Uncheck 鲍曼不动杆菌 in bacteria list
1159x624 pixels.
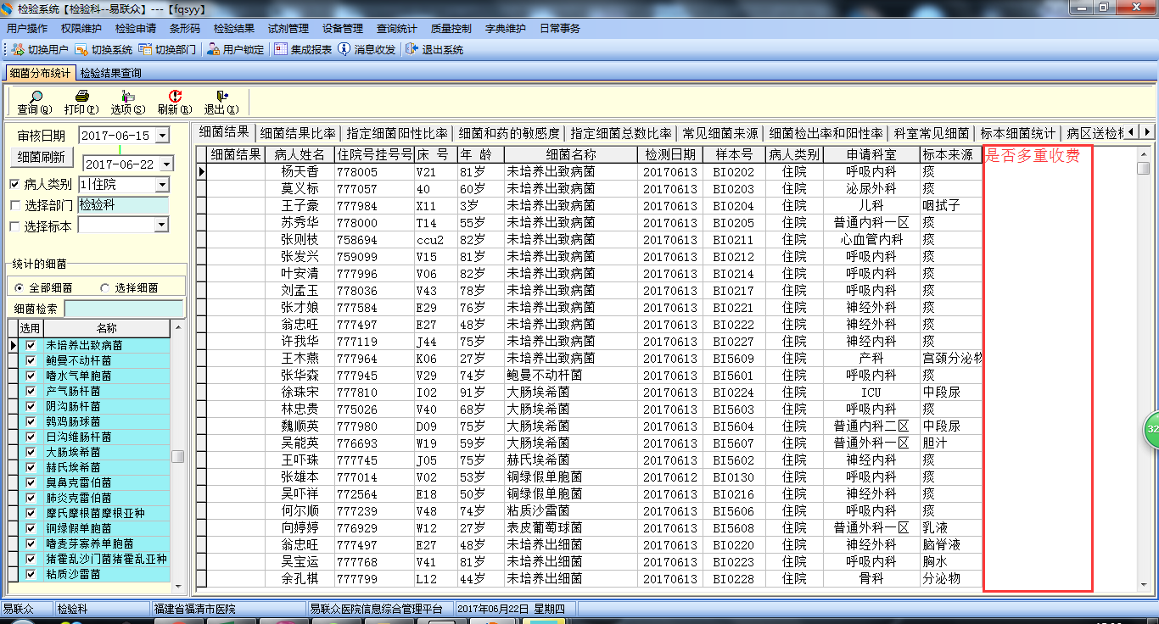[x=31, y=361]
